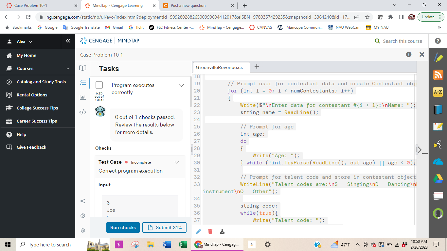Viewport: 447px width, 251px height.
Task: Open the blue book dictionary app
Action: [438, 109]
